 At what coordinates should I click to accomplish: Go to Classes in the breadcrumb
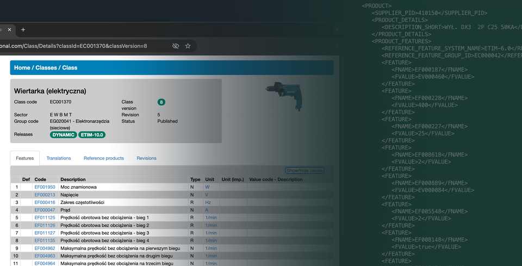(x=46, y=67)
